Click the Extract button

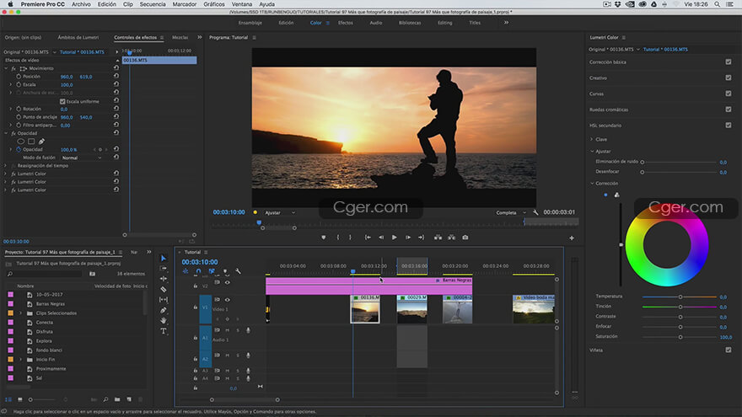[452, 238]
